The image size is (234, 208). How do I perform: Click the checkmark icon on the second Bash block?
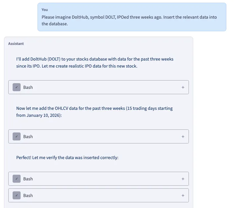point(17,136)
